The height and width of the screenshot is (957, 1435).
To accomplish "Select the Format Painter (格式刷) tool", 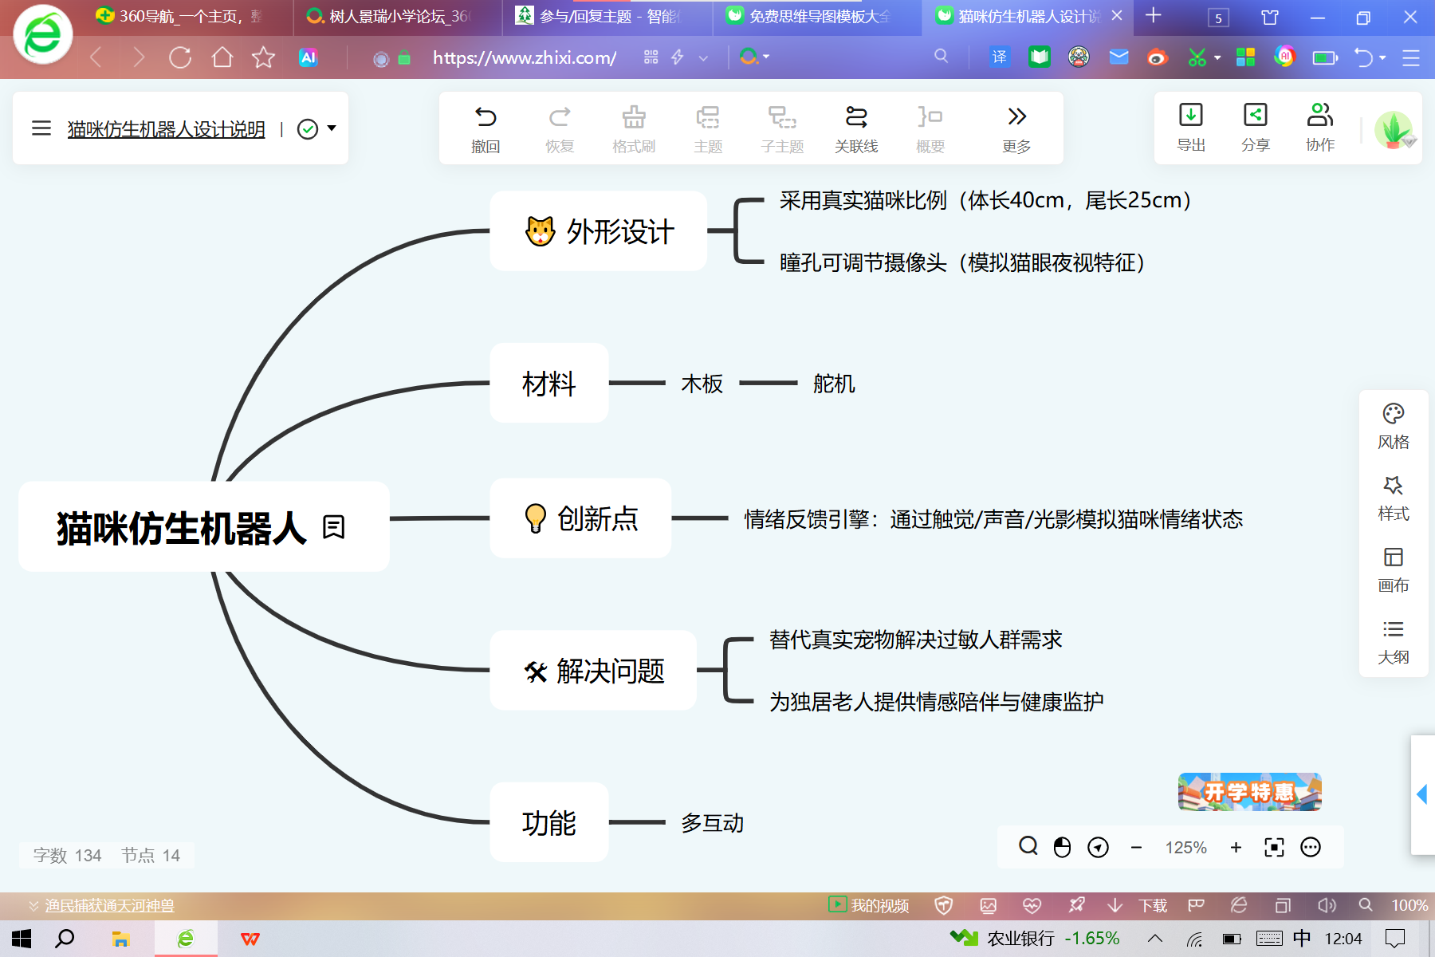I will (x=634, y=128).
